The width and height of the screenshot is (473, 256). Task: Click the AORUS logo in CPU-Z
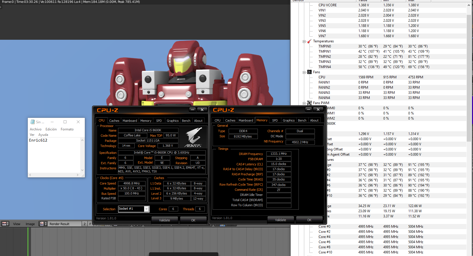click(193, 138)
